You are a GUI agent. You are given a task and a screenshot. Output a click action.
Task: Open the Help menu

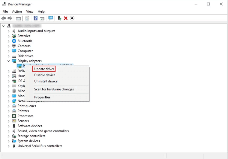(41, 11)
